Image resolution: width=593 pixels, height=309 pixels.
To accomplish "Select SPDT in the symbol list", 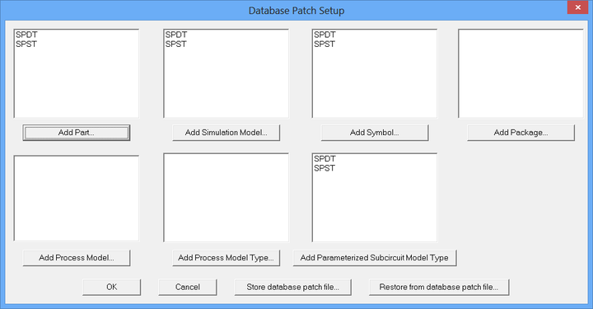I will [x=325, y=35].
